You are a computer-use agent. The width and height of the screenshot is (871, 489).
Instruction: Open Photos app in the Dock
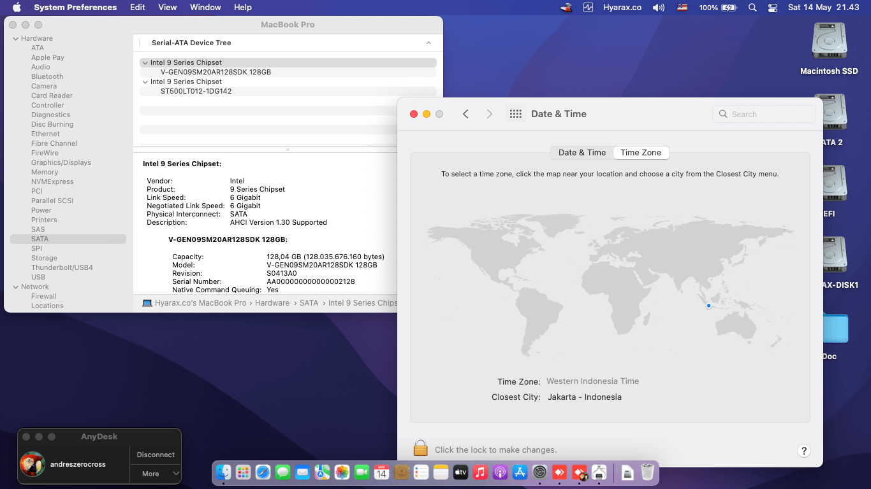coord(342,472)
